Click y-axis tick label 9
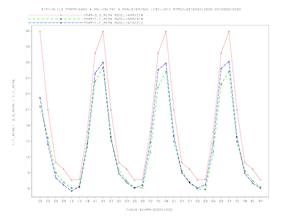Image resolution: width=284 pixels, height=219 pixels. point(28,173)
